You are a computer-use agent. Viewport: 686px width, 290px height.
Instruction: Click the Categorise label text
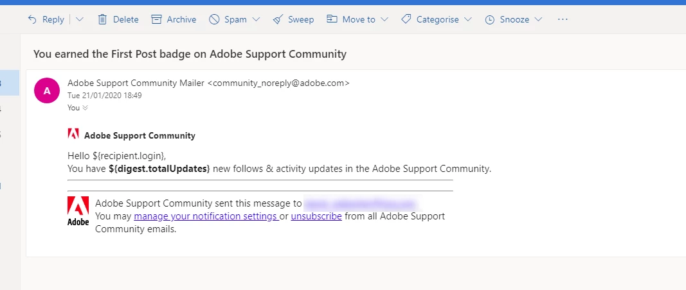pos(437,20)
